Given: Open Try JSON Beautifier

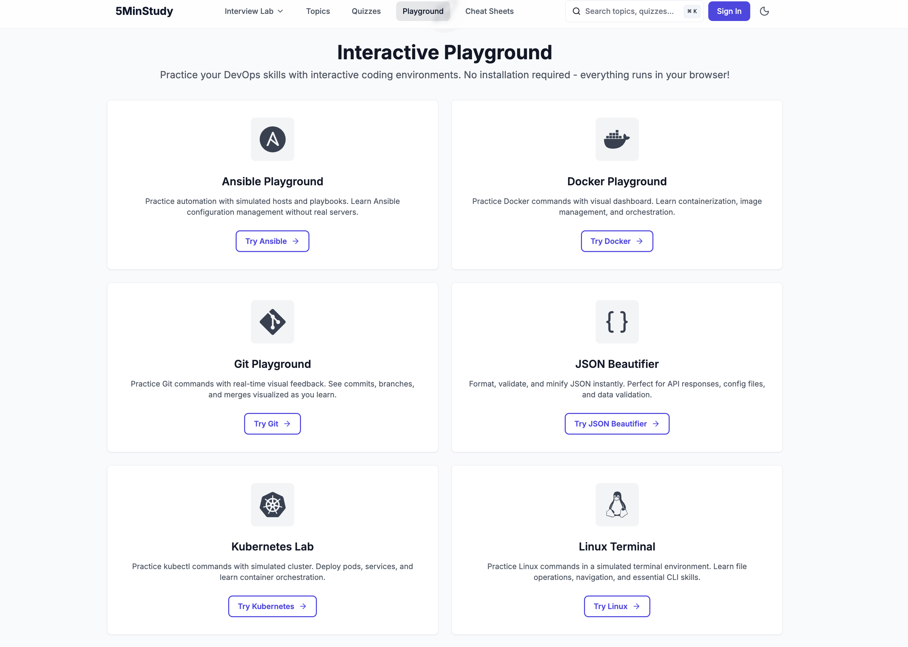Looking at the screenshot, I should (617, 423).
